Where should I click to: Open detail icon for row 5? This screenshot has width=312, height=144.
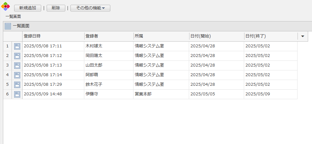[x=17, y=84]
